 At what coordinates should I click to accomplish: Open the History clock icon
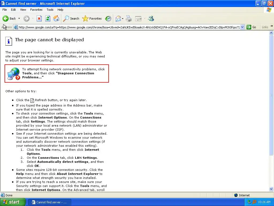click(108, 19)
